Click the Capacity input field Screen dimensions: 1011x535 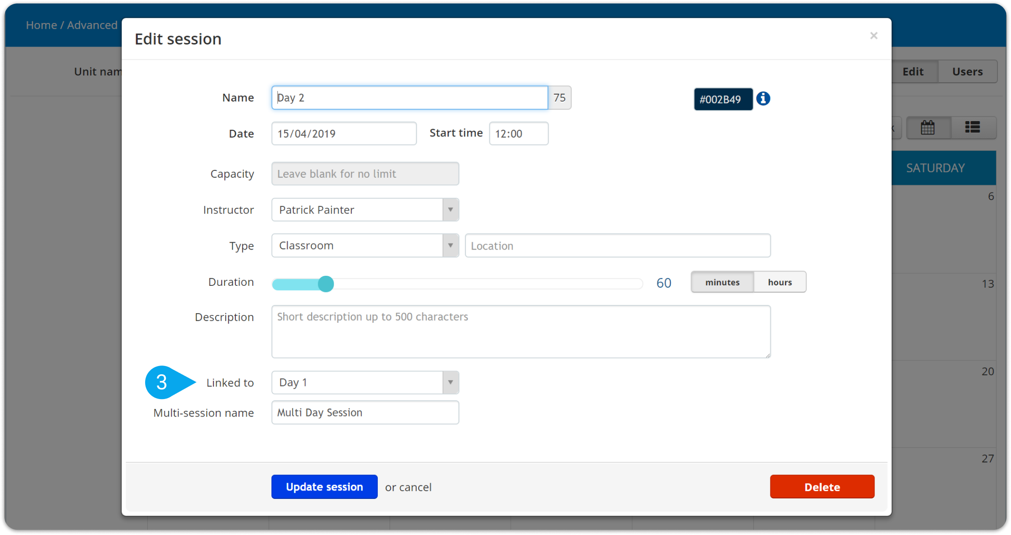(x=365, y=174)
